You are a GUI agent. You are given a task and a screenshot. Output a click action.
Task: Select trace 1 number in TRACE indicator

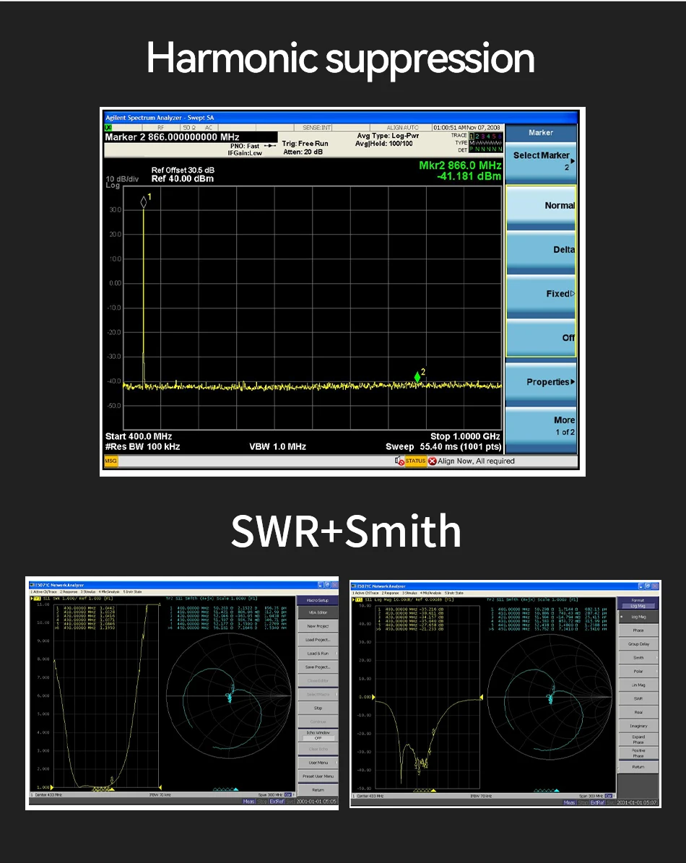coord(473,136)
